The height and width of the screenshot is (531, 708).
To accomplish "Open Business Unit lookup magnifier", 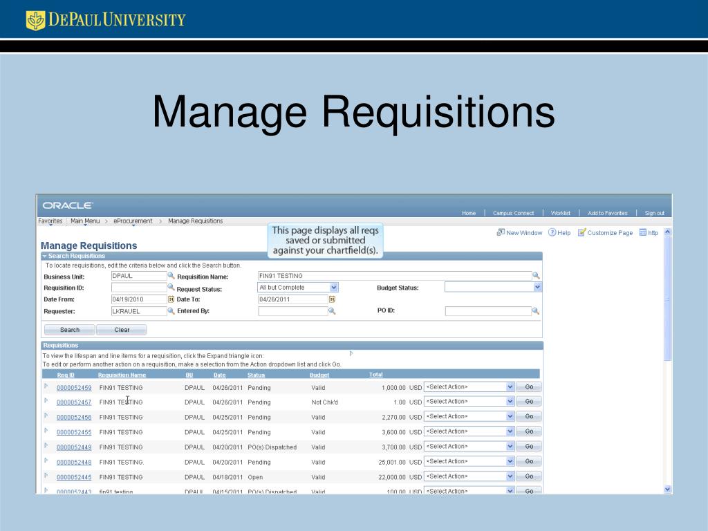I will (x=171, y=275).
